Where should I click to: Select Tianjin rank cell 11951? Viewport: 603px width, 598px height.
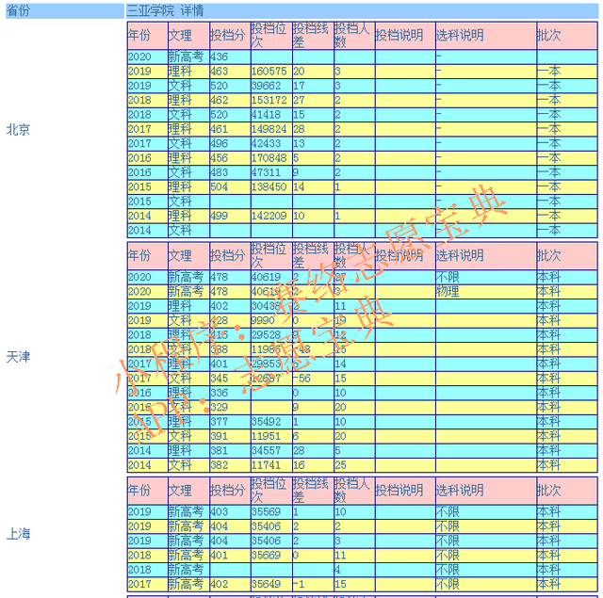pos(271,436)
